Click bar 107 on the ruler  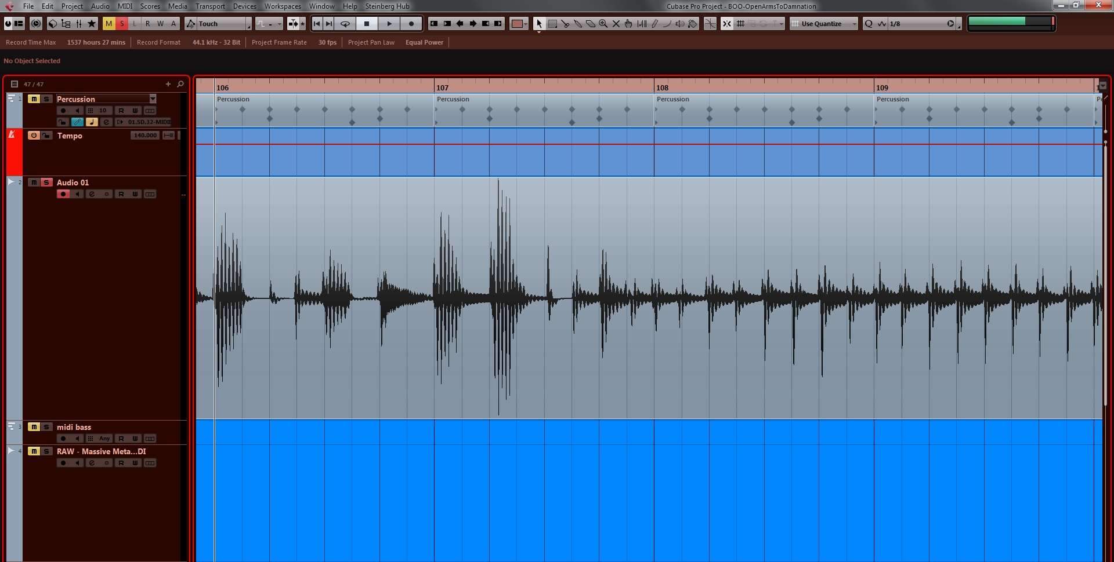click(x=442, y=87)
